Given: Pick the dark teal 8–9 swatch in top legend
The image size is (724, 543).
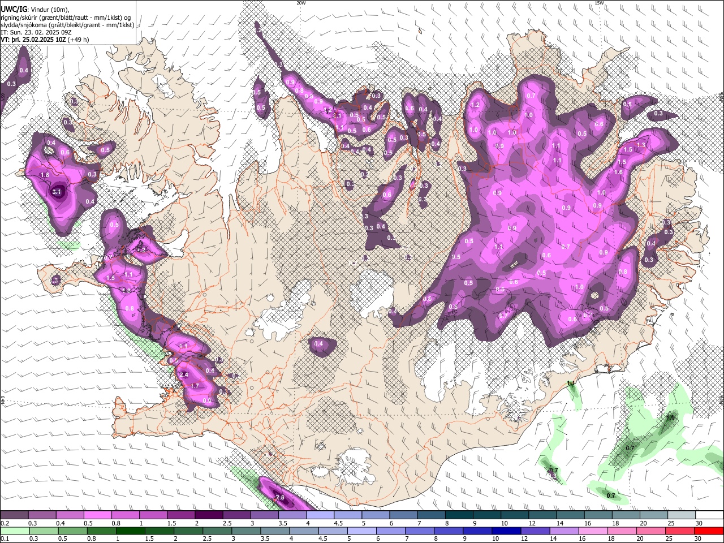Looking at the screenshot, I should click(x=460, y=515).
